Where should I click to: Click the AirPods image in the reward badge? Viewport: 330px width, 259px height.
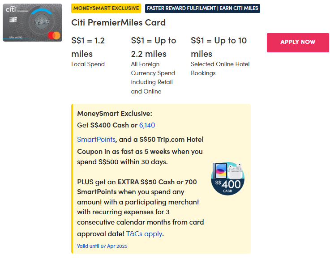pyautogui.click(x=235, y=171)
